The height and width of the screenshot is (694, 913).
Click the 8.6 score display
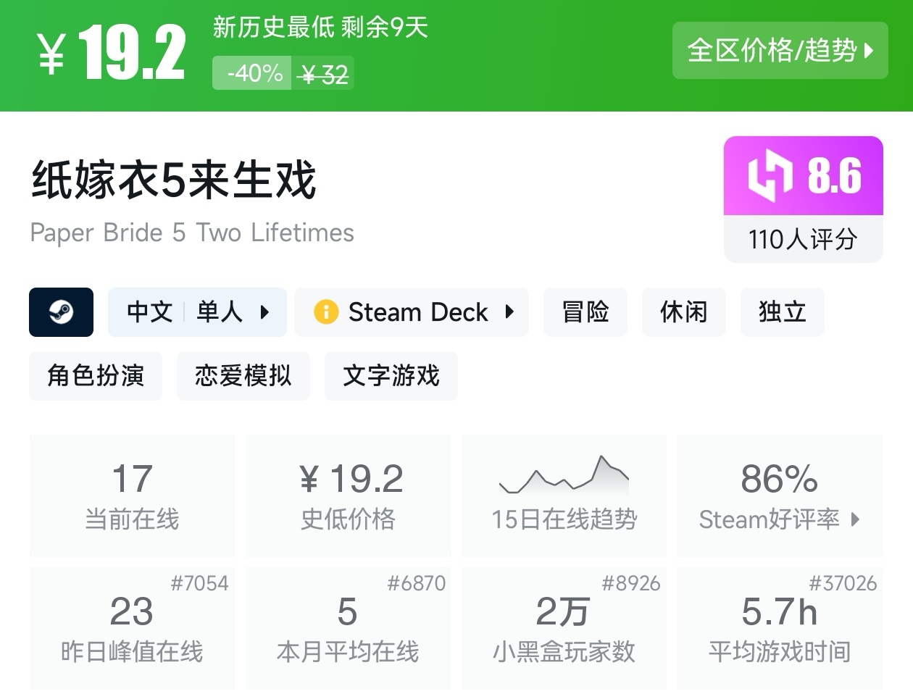833,175
